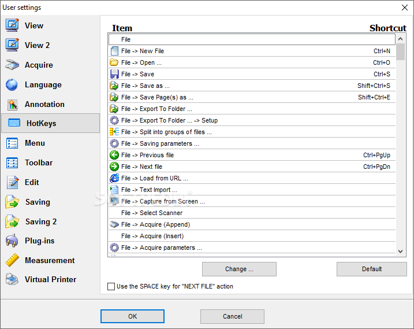The height and width of the screenshot is (329, 414).
Task: Switch to the View settings page
Action: click(x=34, y=25)
